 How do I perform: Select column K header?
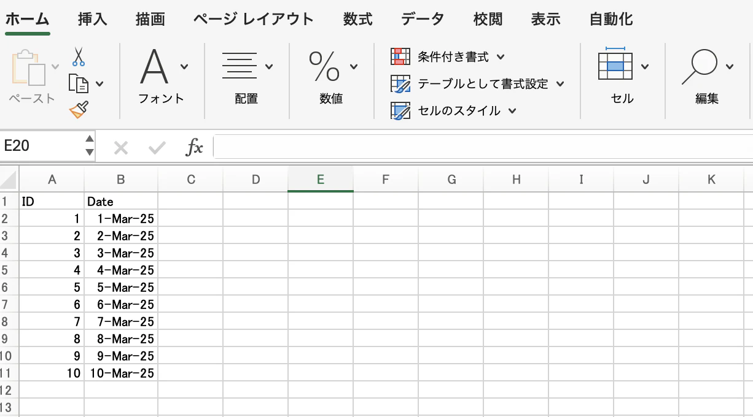[711, 180]
